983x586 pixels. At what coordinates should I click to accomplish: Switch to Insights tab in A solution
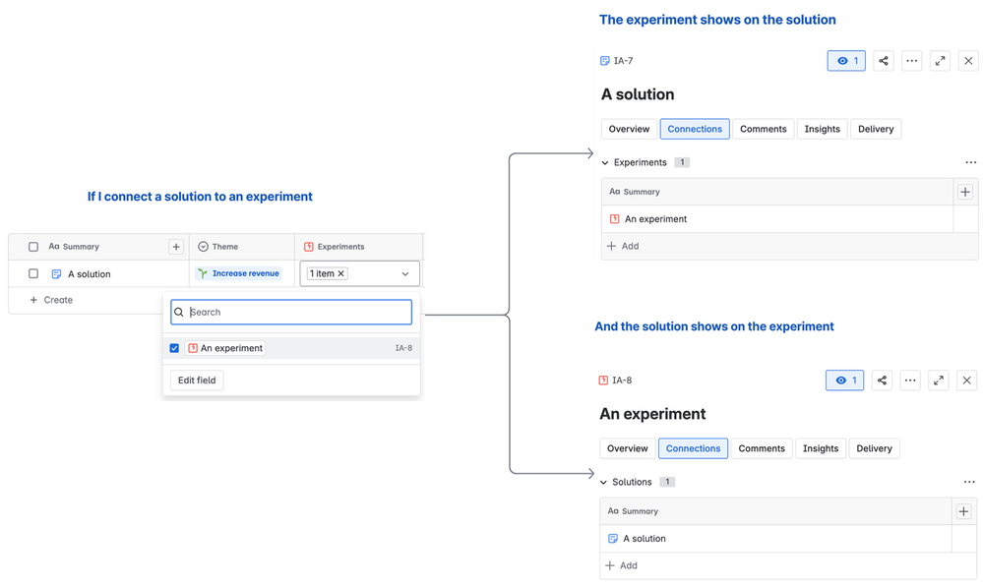pyautogui.click(x=822, y=129)
